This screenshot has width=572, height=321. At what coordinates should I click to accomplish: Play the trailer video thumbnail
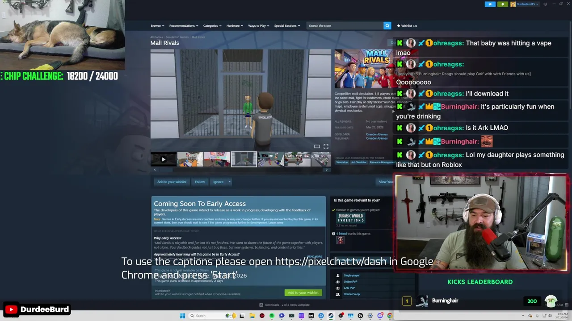point(163,159)
